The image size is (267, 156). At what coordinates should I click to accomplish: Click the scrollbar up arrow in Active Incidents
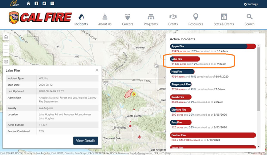(x=259, y=46)
